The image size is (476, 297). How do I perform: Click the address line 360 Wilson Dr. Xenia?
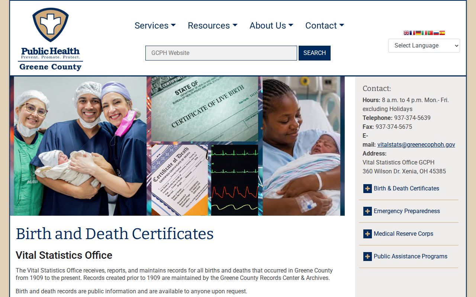coord(404,172)
